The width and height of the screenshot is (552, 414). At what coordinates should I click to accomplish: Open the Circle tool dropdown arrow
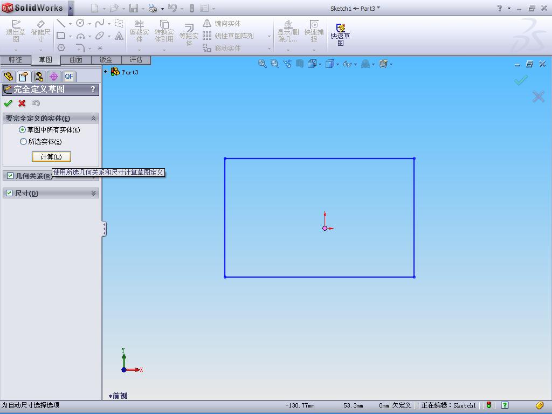[x=89, y=24]
